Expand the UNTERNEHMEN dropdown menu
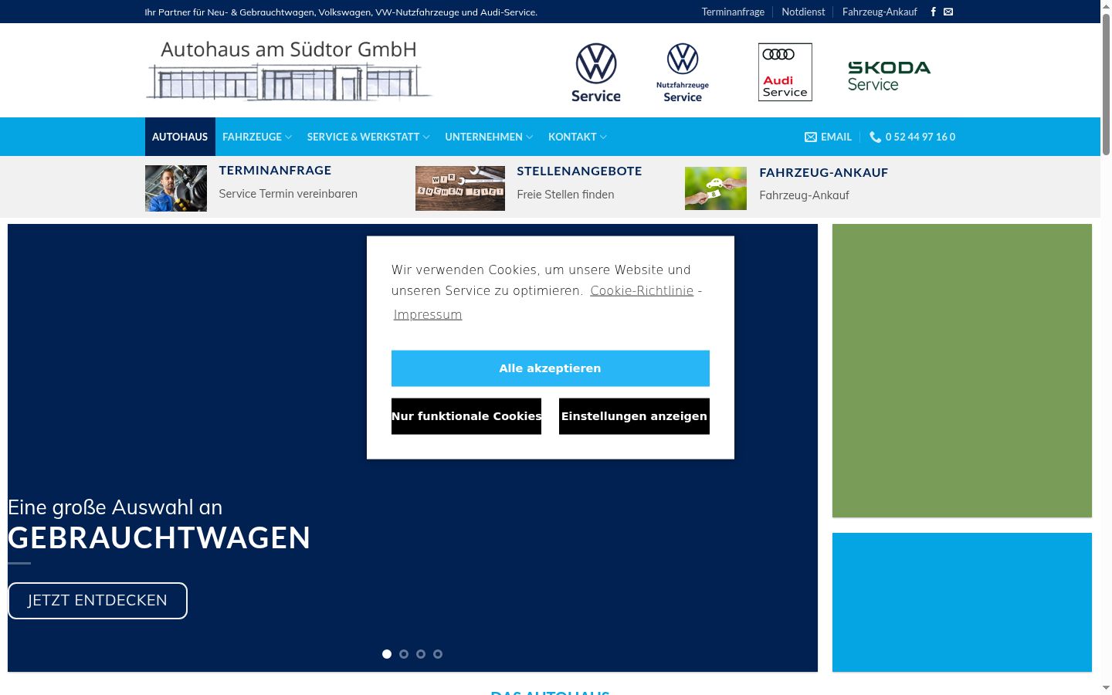 489,137
